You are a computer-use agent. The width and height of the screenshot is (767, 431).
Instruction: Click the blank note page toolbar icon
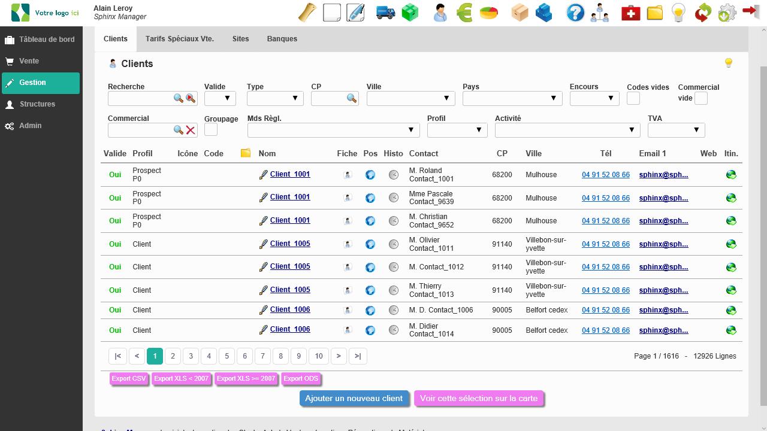331,13
